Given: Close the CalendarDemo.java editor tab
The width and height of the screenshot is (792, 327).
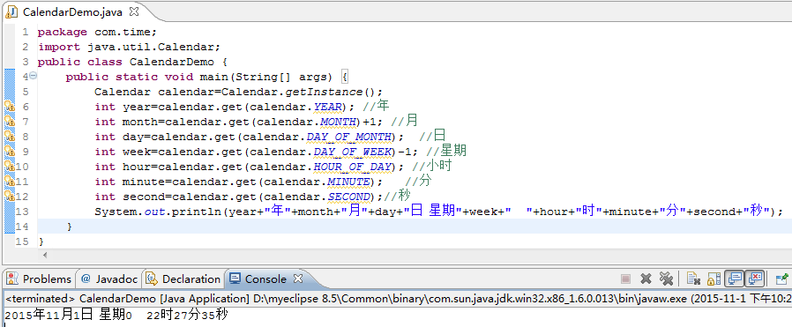Looking at the screenshot, I should (134, 11).
